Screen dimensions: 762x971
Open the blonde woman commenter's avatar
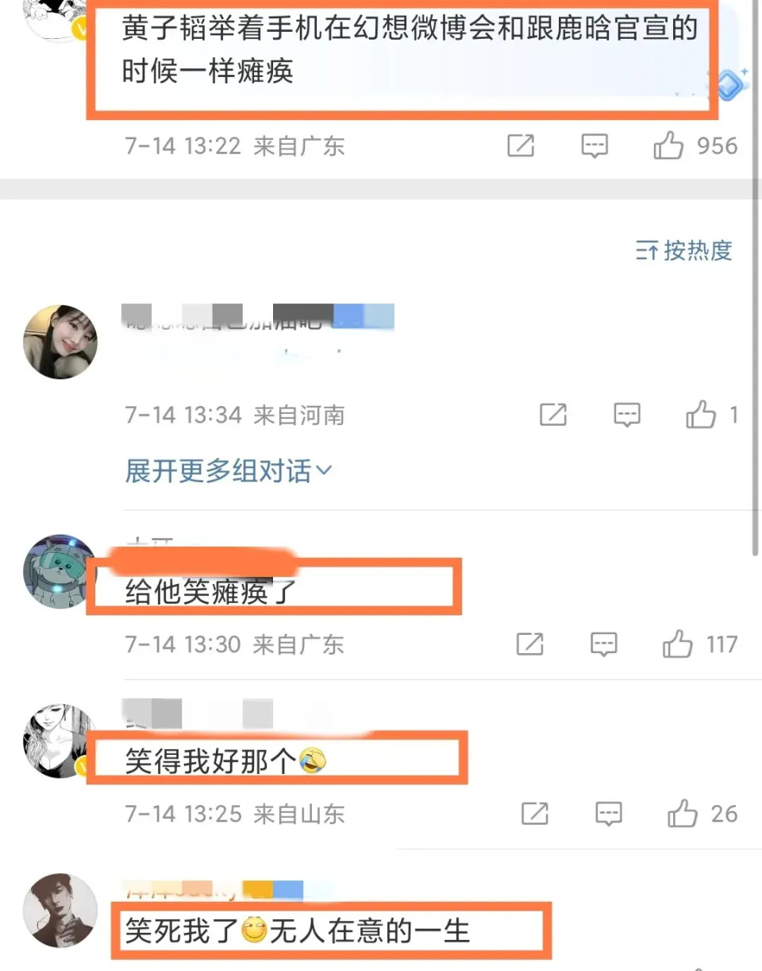coord(60,342)
